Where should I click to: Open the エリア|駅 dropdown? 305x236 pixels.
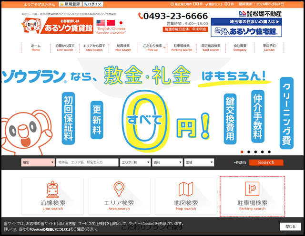point(135,162)
